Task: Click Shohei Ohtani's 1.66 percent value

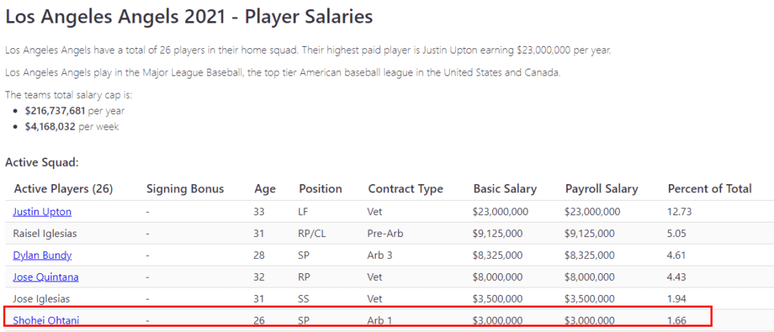Action: pos(676,320)
